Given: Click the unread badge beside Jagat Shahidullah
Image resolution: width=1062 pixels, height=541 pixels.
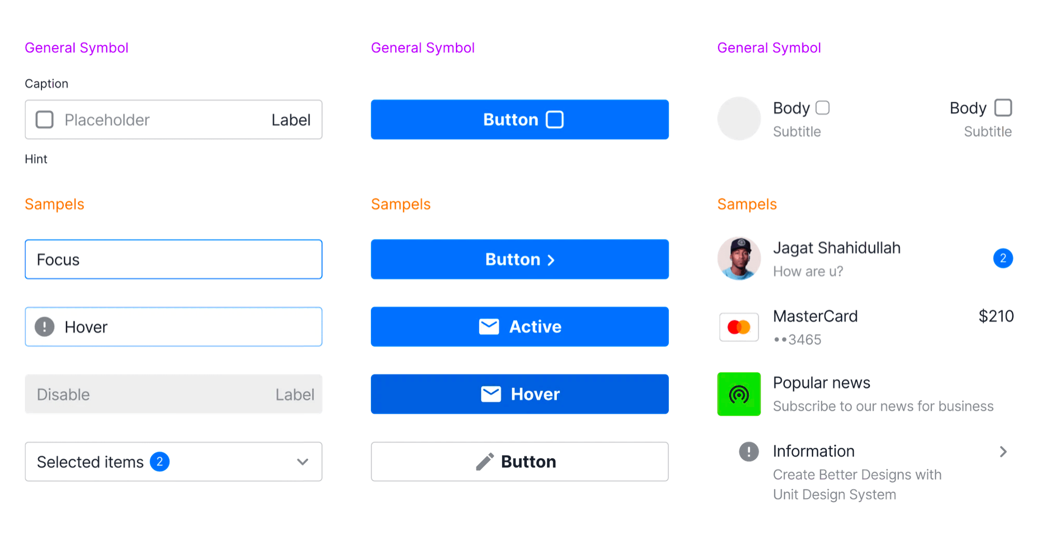Looking at the screenshot, I should click(1003, 259).
